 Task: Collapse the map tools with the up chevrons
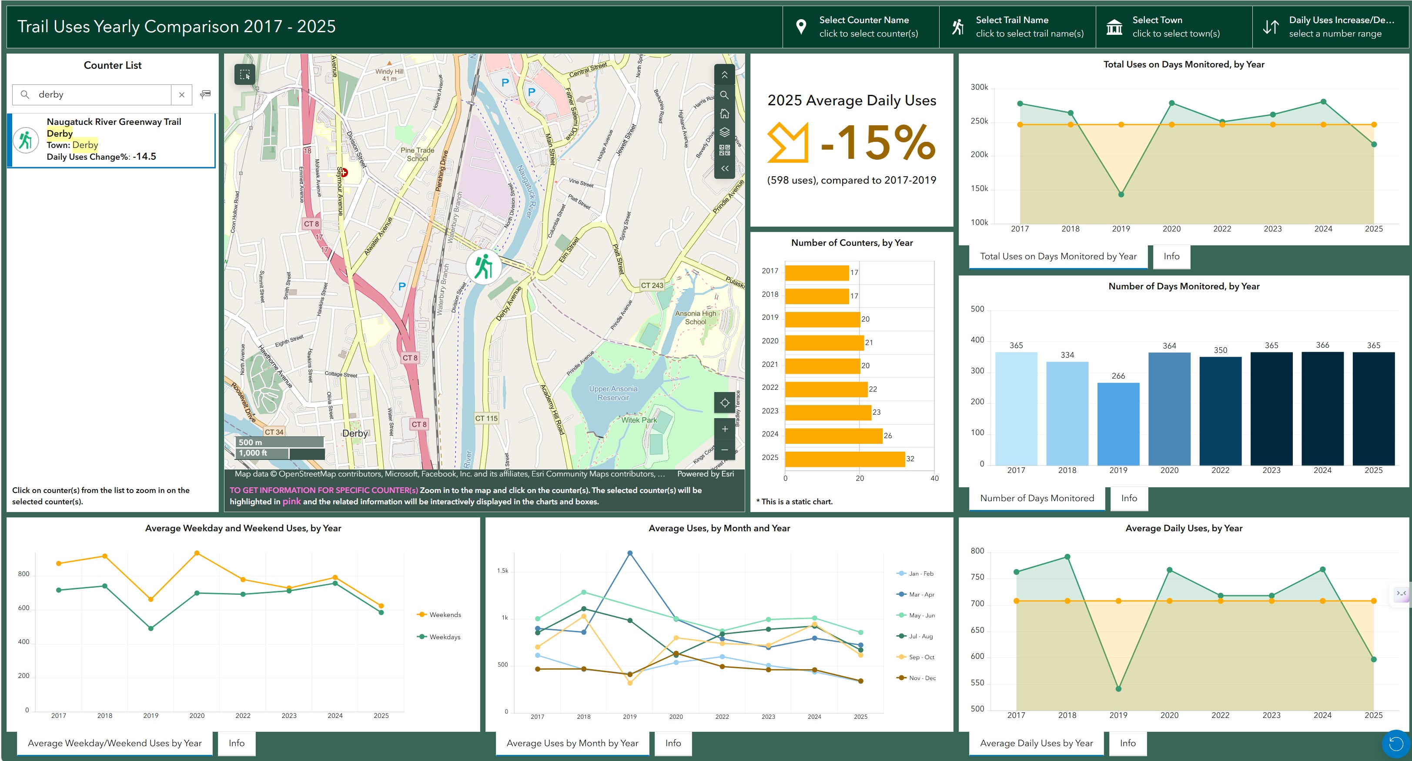724,75
